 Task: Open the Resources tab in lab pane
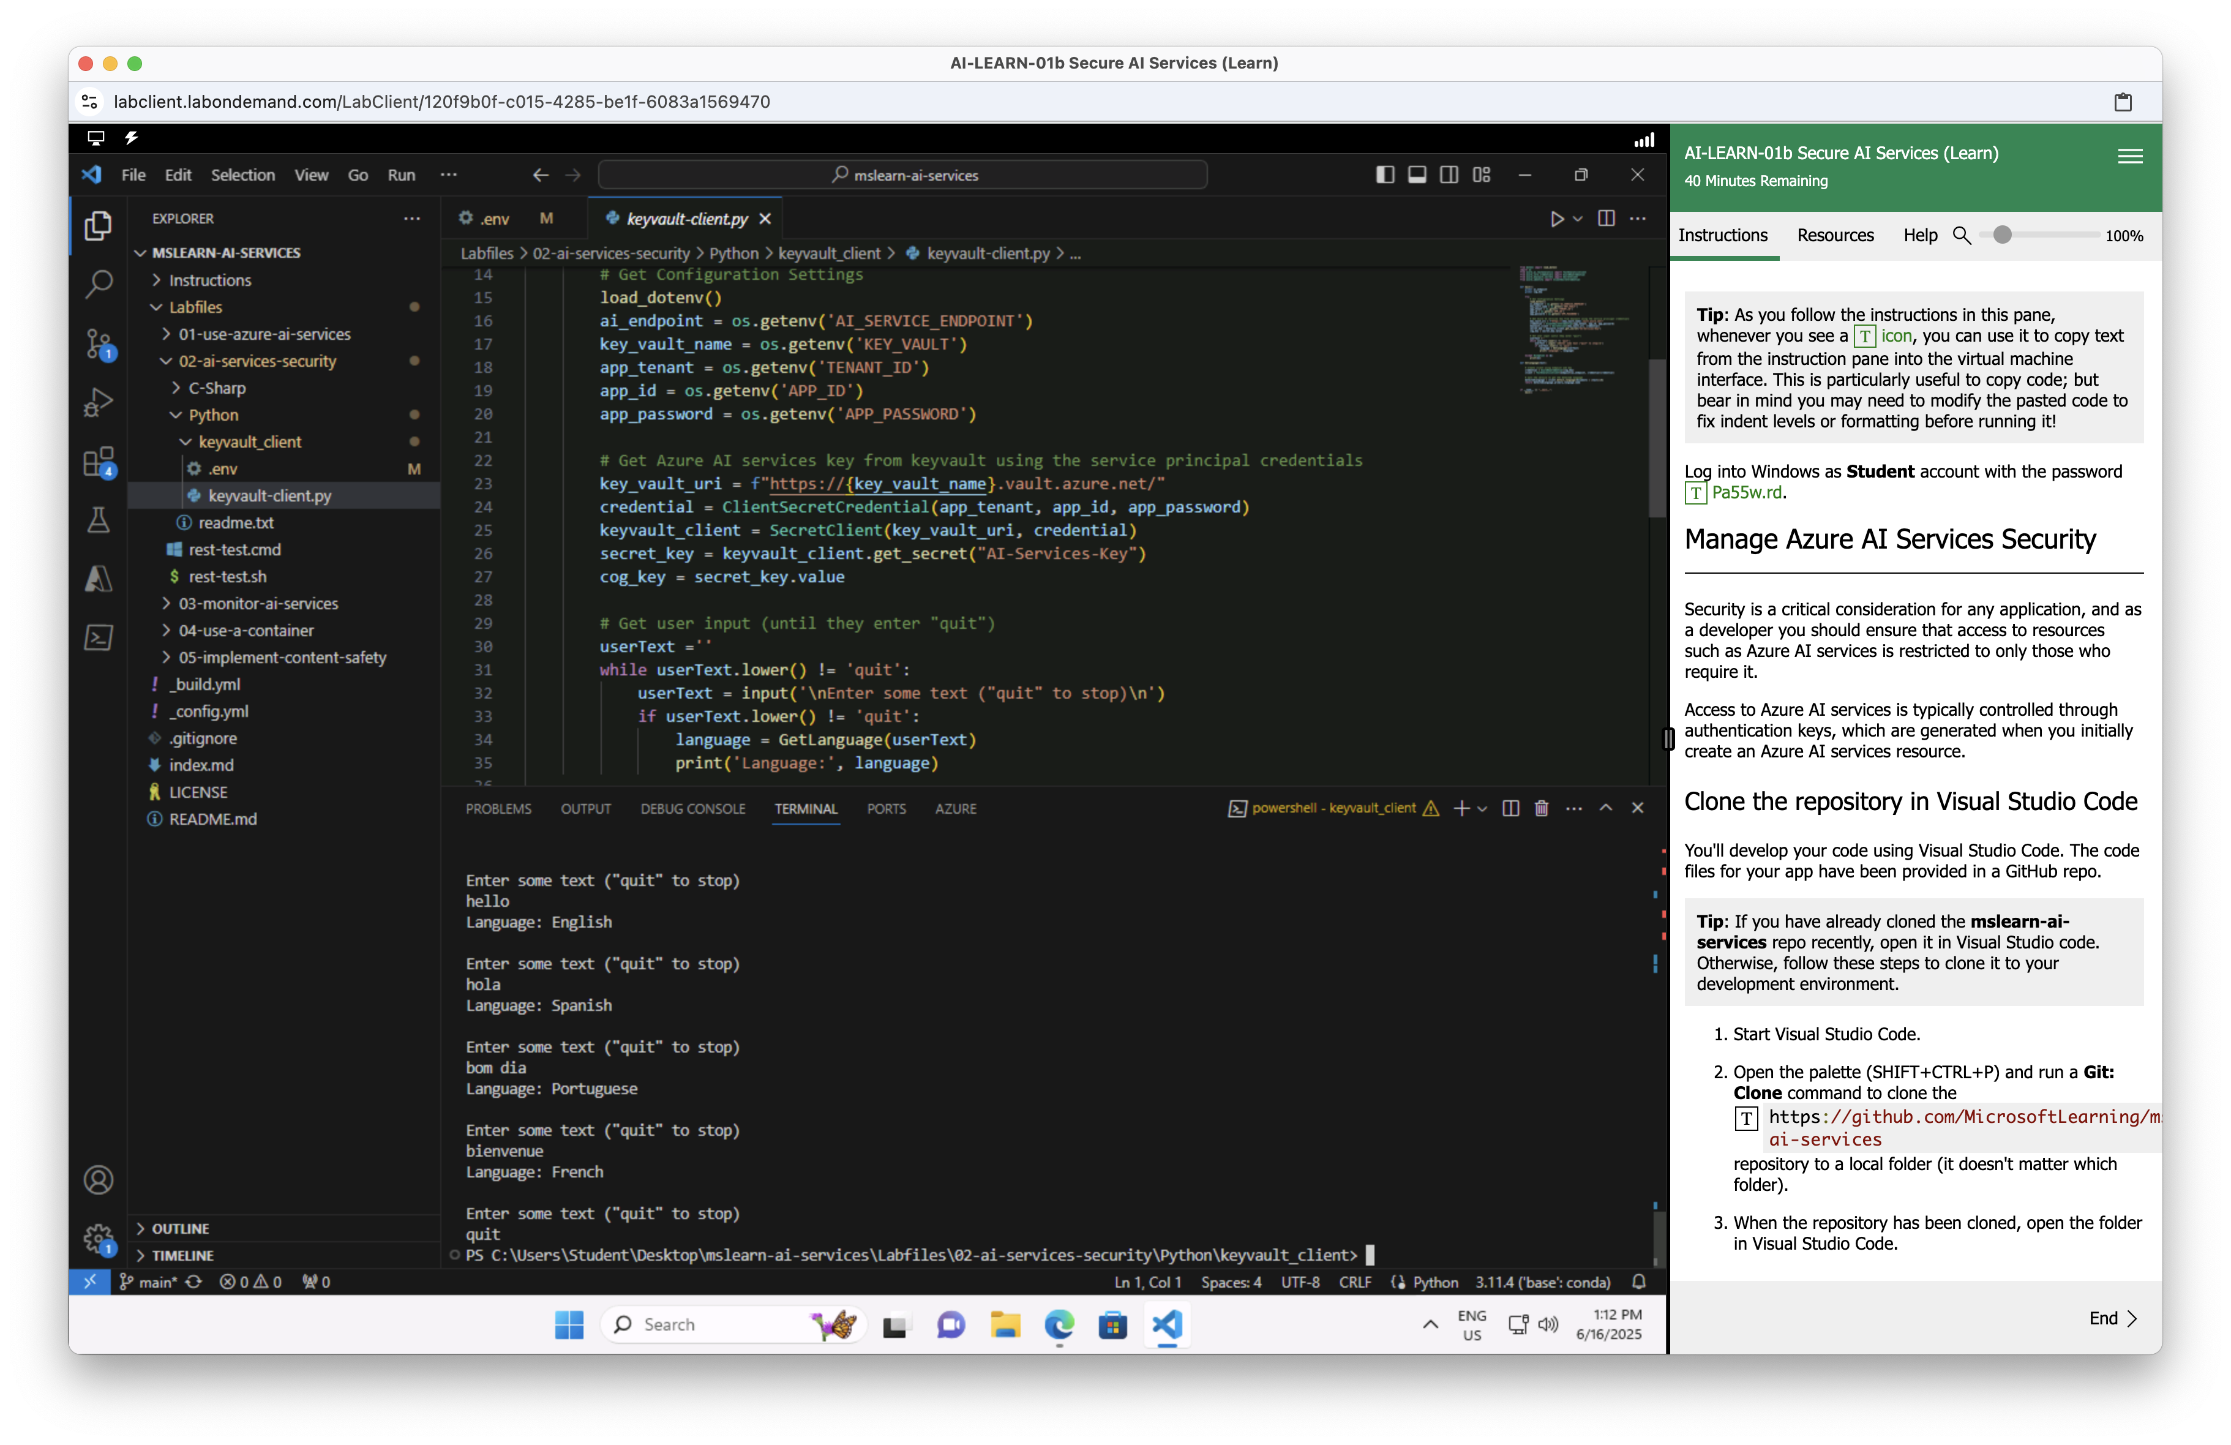[1834, 235]
